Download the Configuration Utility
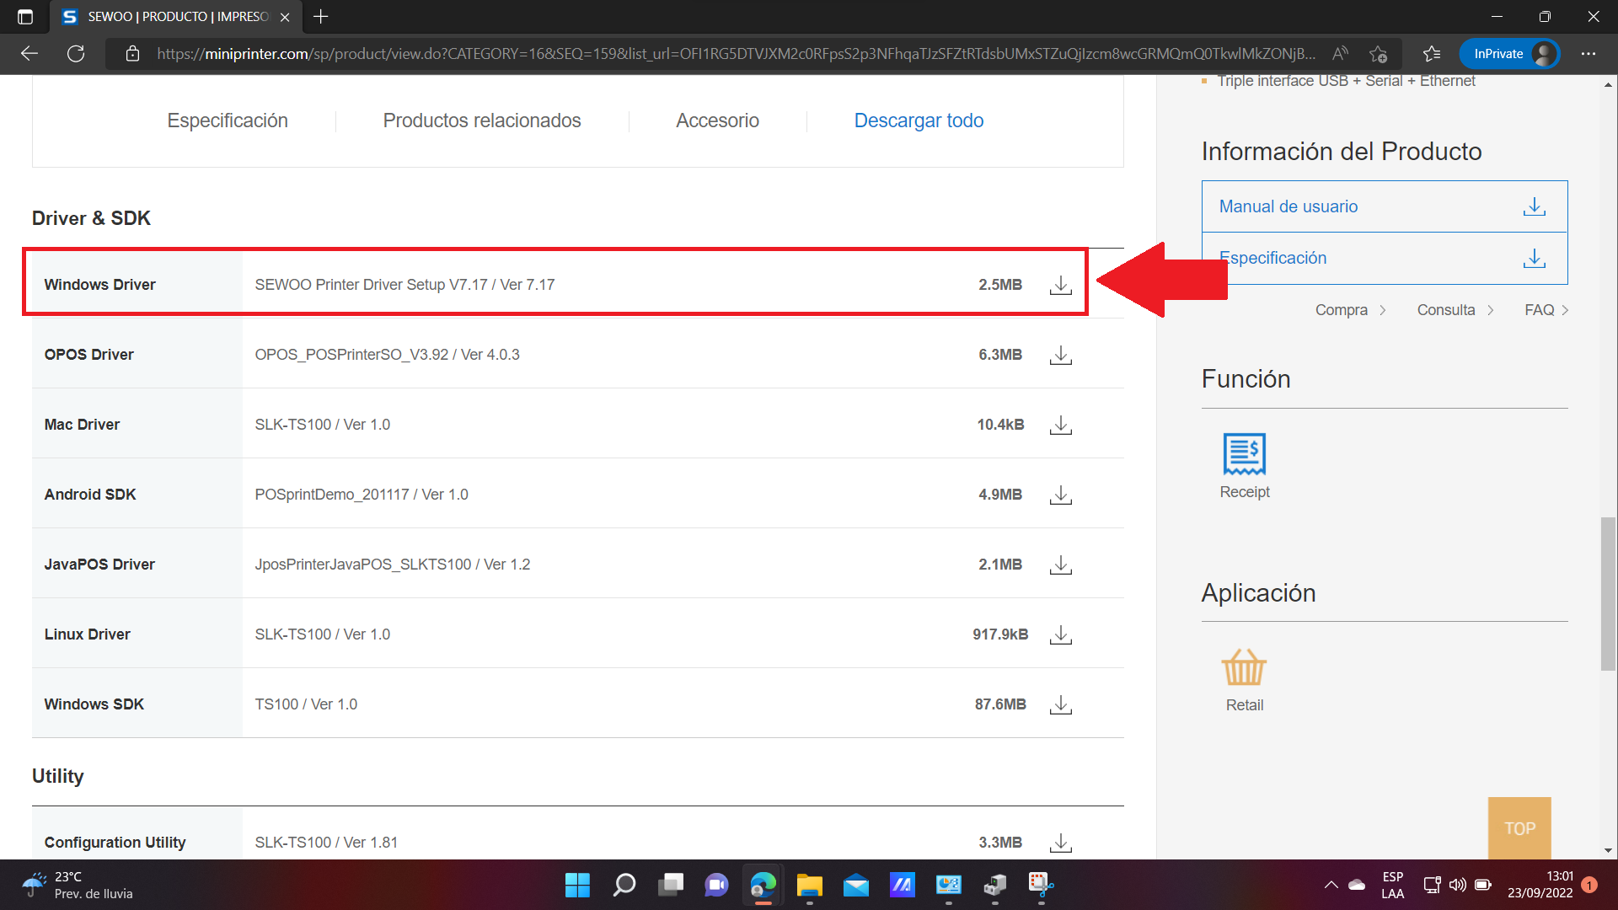The image size is (1618, 910). tap(1060, 842)
